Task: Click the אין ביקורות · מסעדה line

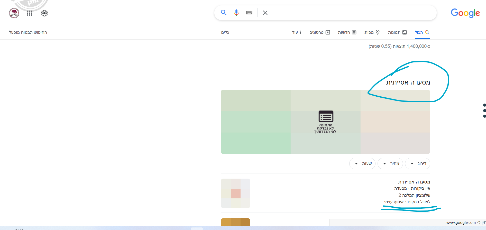Action: tap(412, 189)
